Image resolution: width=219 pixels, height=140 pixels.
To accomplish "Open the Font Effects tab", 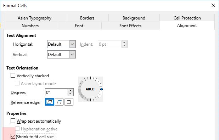I will click(x=130, y=26).
